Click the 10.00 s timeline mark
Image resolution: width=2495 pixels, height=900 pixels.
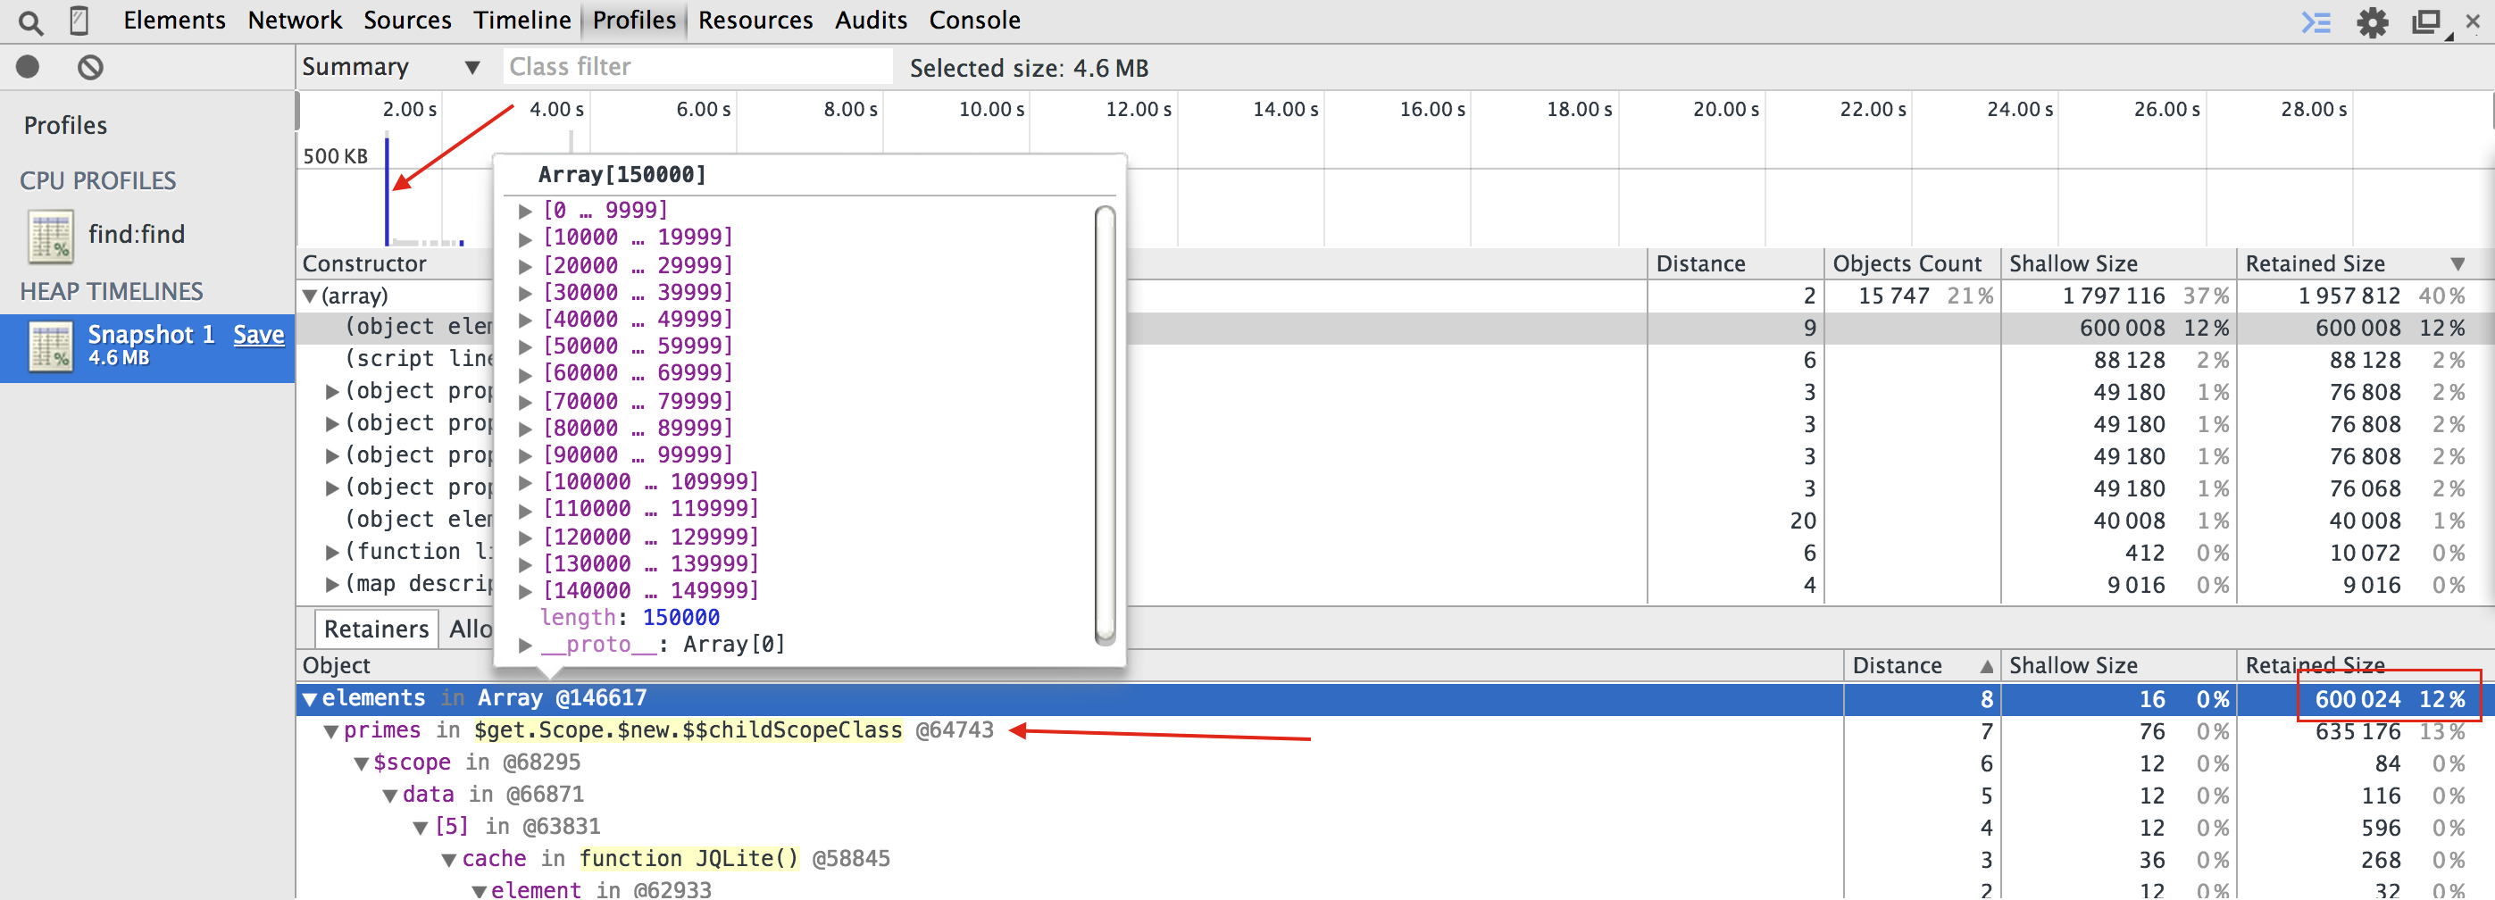tap(991, 110)
